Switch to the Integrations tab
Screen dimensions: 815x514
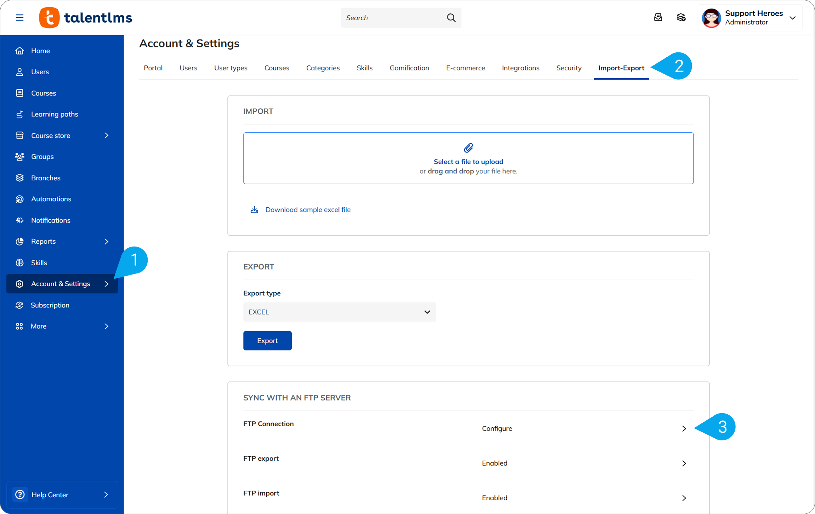pyautogui.click(x=520, y=68)
